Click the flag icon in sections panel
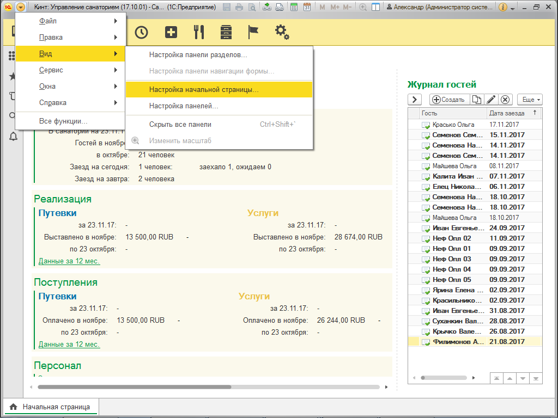The height and width of the screenshot is (418, 558). coord(253,32)
